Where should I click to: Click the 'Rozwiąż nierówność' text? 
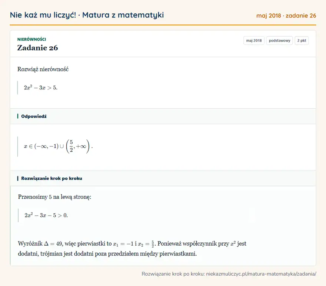pos(43,69)
